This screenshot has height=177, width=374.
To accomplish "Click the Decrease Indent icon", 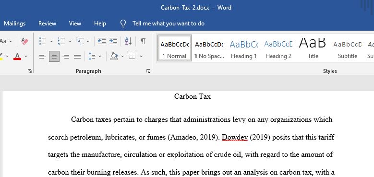I will 102,41.
